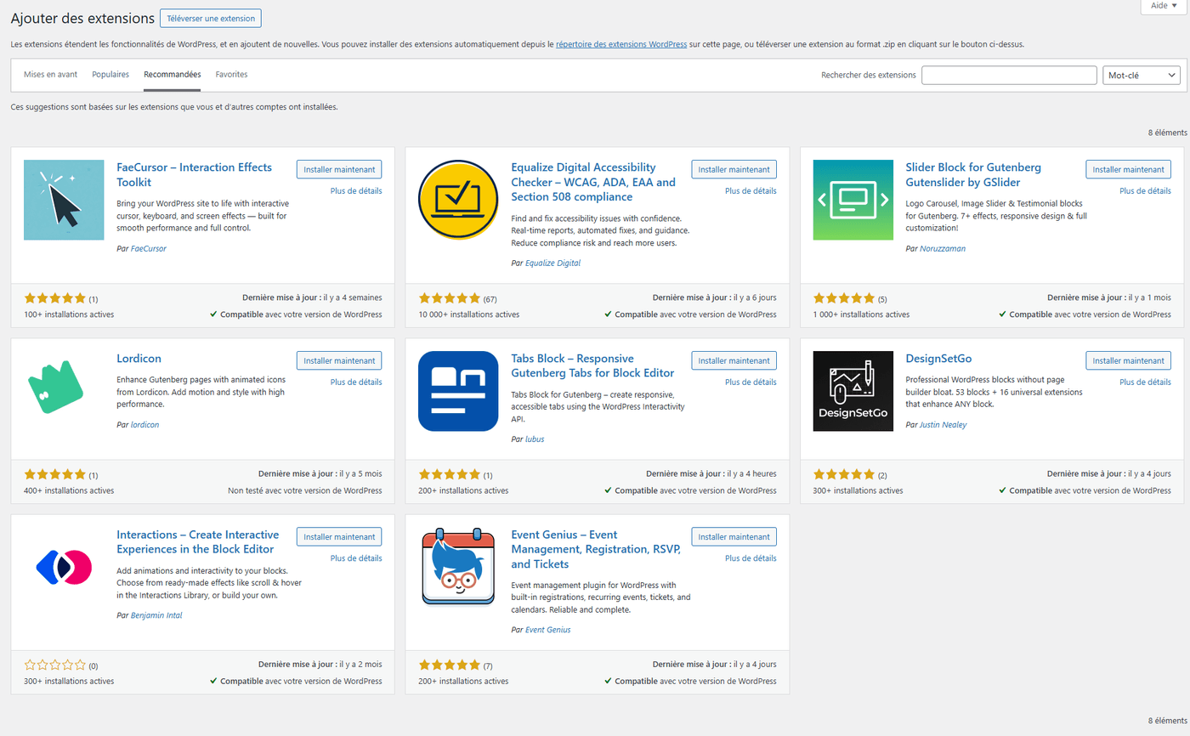Screen dimensions: 1190x736
Task: Click the DesignSetGo black logo
Action: click(853, 391)
